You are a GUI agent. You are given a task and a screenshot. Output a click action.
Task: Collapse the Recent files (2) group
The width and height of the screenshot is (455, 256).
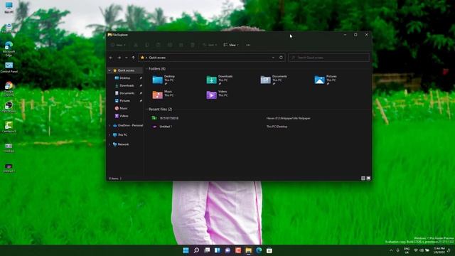click(146, 109)
